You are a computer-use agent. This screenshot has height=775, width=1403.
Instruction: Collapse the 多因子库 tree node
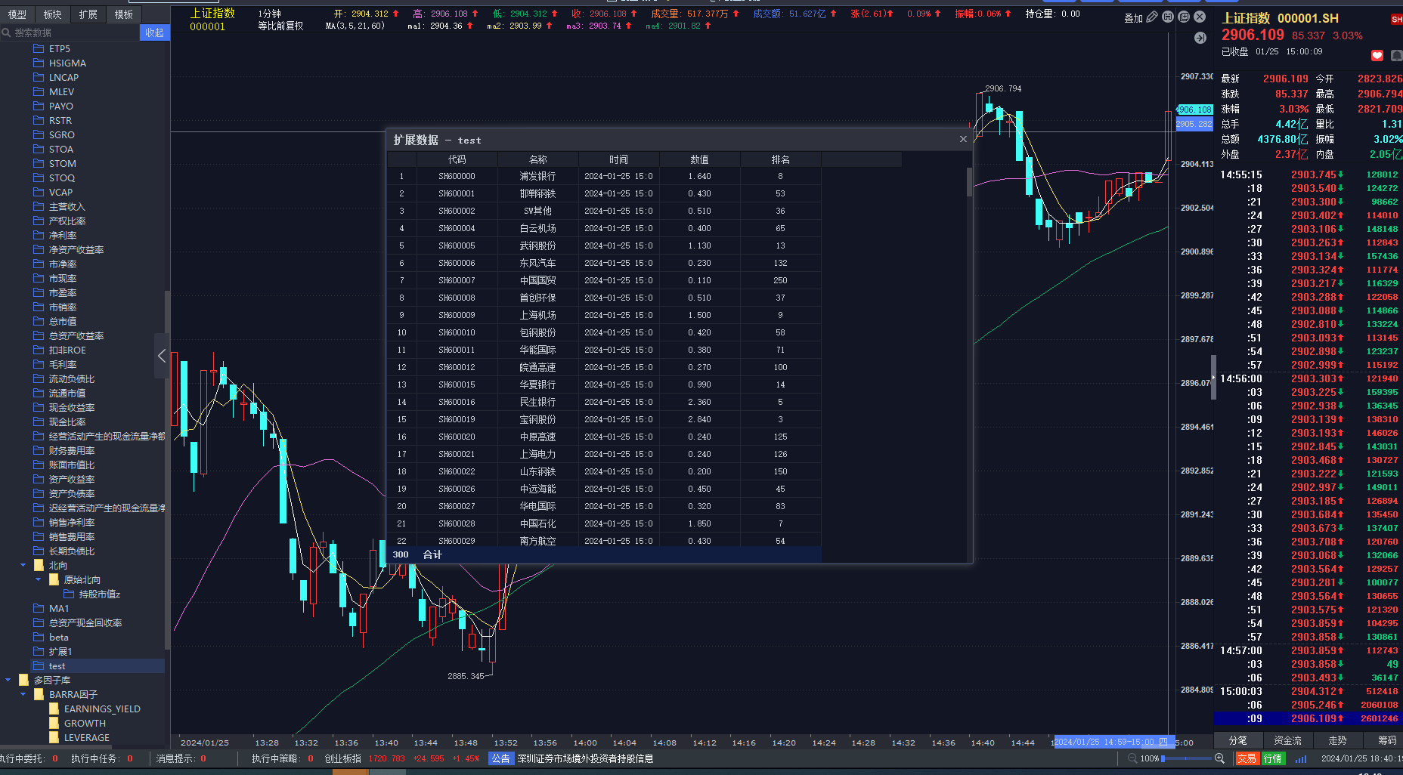8,680
